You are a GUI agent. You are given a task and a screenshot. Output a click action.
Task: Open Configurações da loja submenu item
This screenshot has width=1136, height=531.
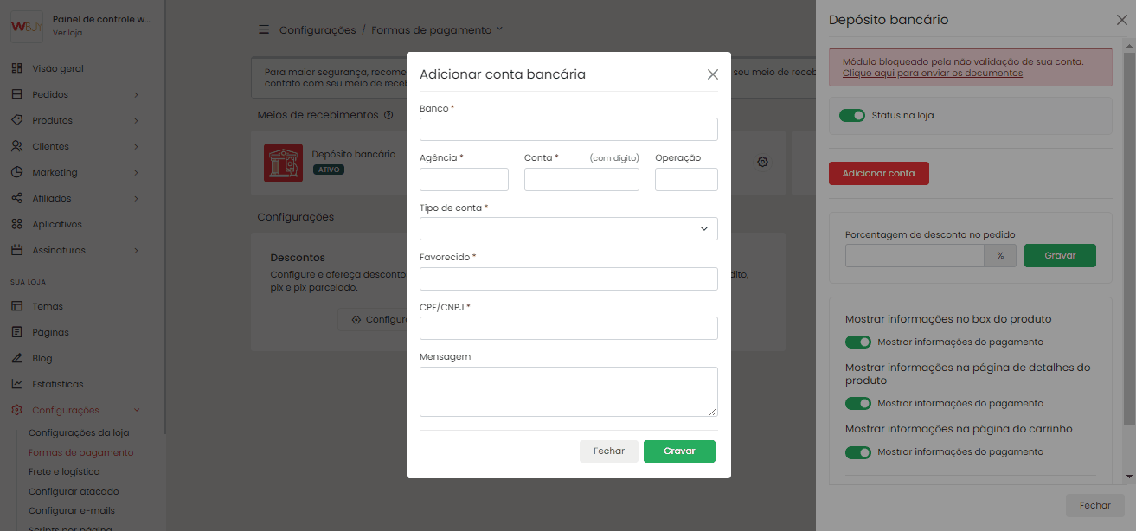tap(79, 432)
